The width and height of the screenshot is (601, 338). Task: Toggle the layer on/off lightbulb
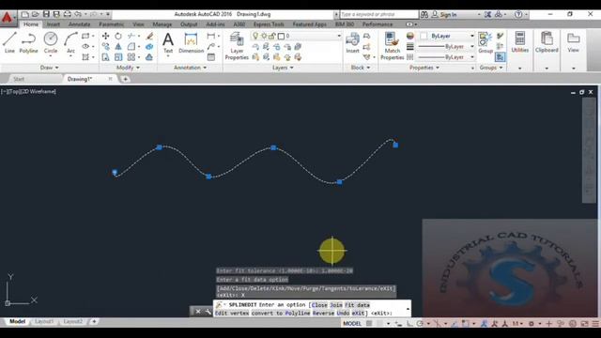click(255, 36)
